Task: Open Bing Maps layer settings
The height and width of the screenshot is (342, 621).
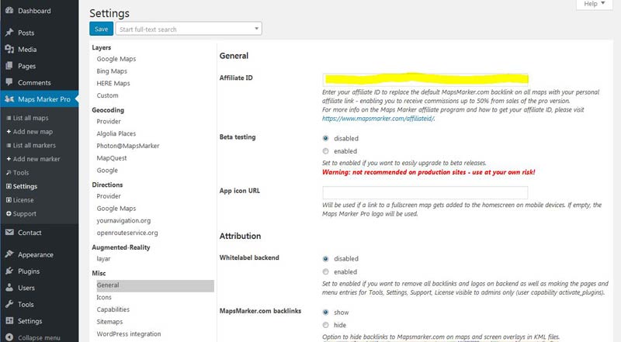Action: (x=112, y=71)
